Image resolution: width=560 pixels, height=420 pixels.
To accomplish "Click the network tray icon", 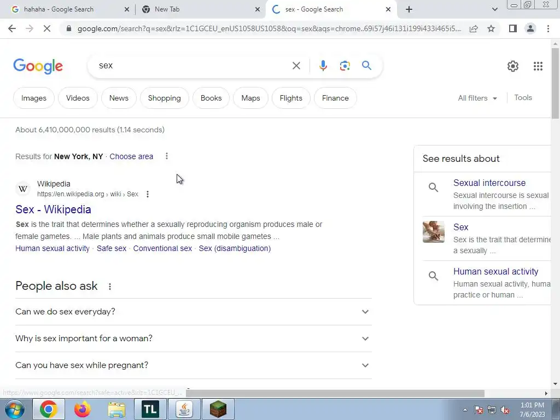I will click(492, 410).
